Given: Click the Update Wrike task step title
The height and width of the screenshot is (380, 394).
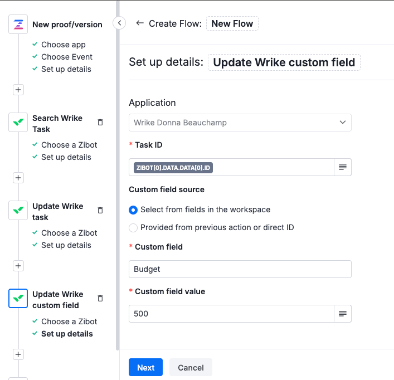Looking at the screenshot, I should tap(58, 212).
